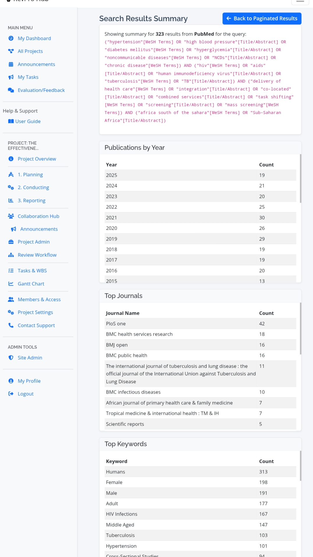Click the megaphone icon for My Tasks

[x=11, y=77]
